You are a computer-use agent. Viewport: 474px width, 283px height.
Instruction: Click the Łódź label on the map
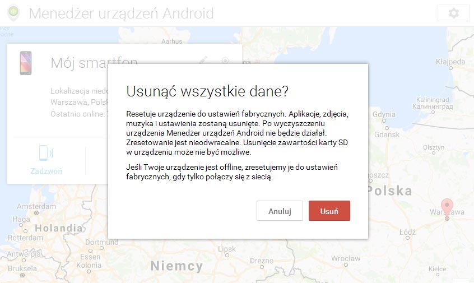(407, 232)
